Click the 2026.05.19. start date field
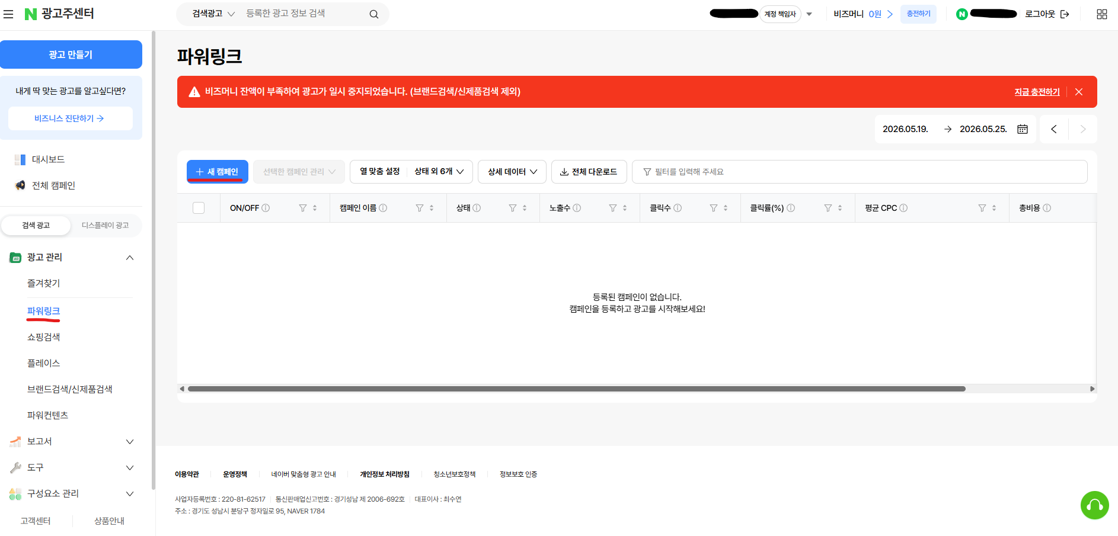The width and height of the screenshot is (1118, 536). (905, 129)
